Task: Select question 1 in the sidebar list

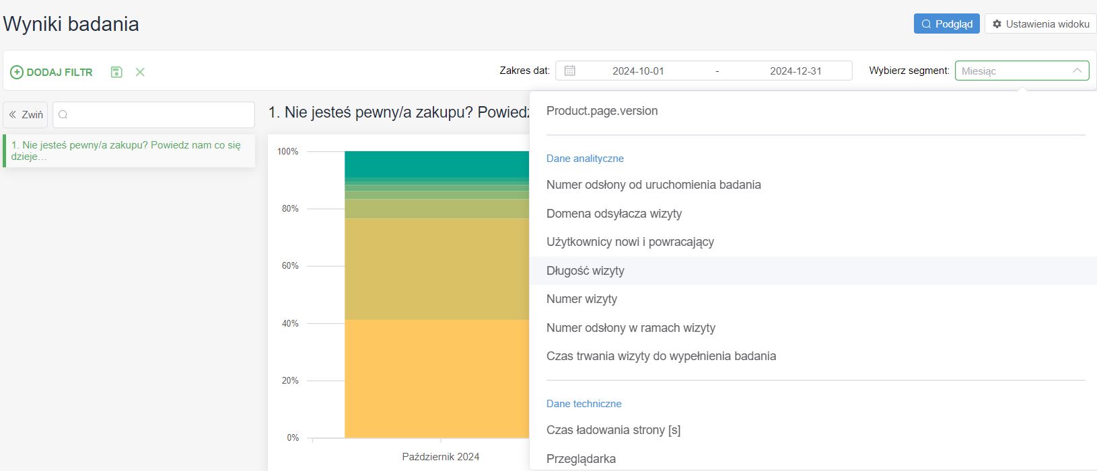Action: pos(129,151)
